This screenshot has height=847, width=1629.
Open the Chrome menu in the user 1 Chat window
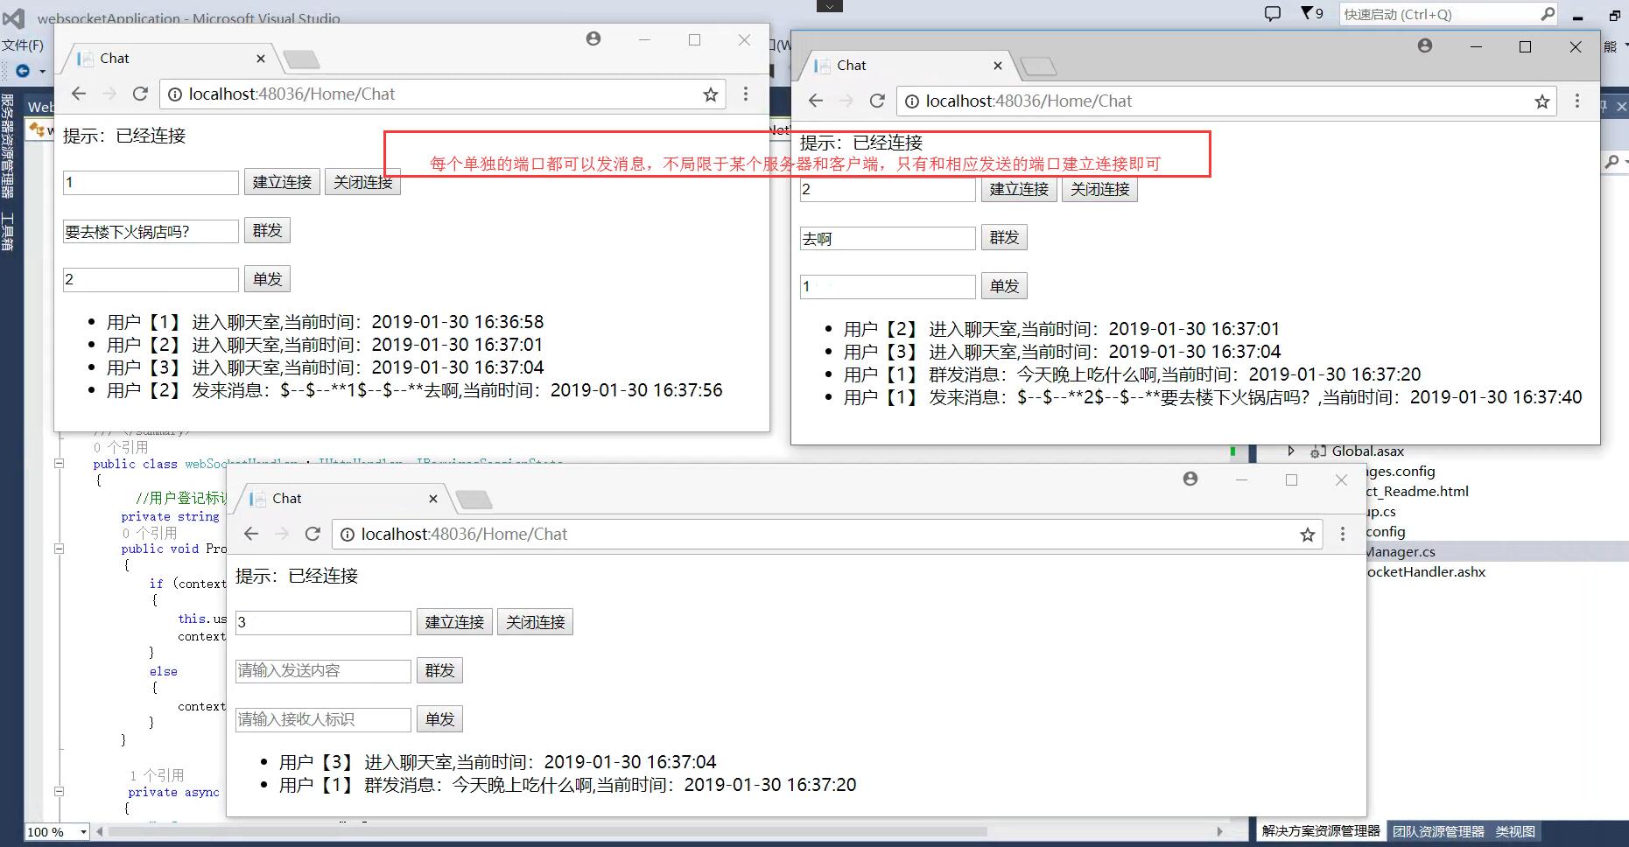[x=746, y=94]
